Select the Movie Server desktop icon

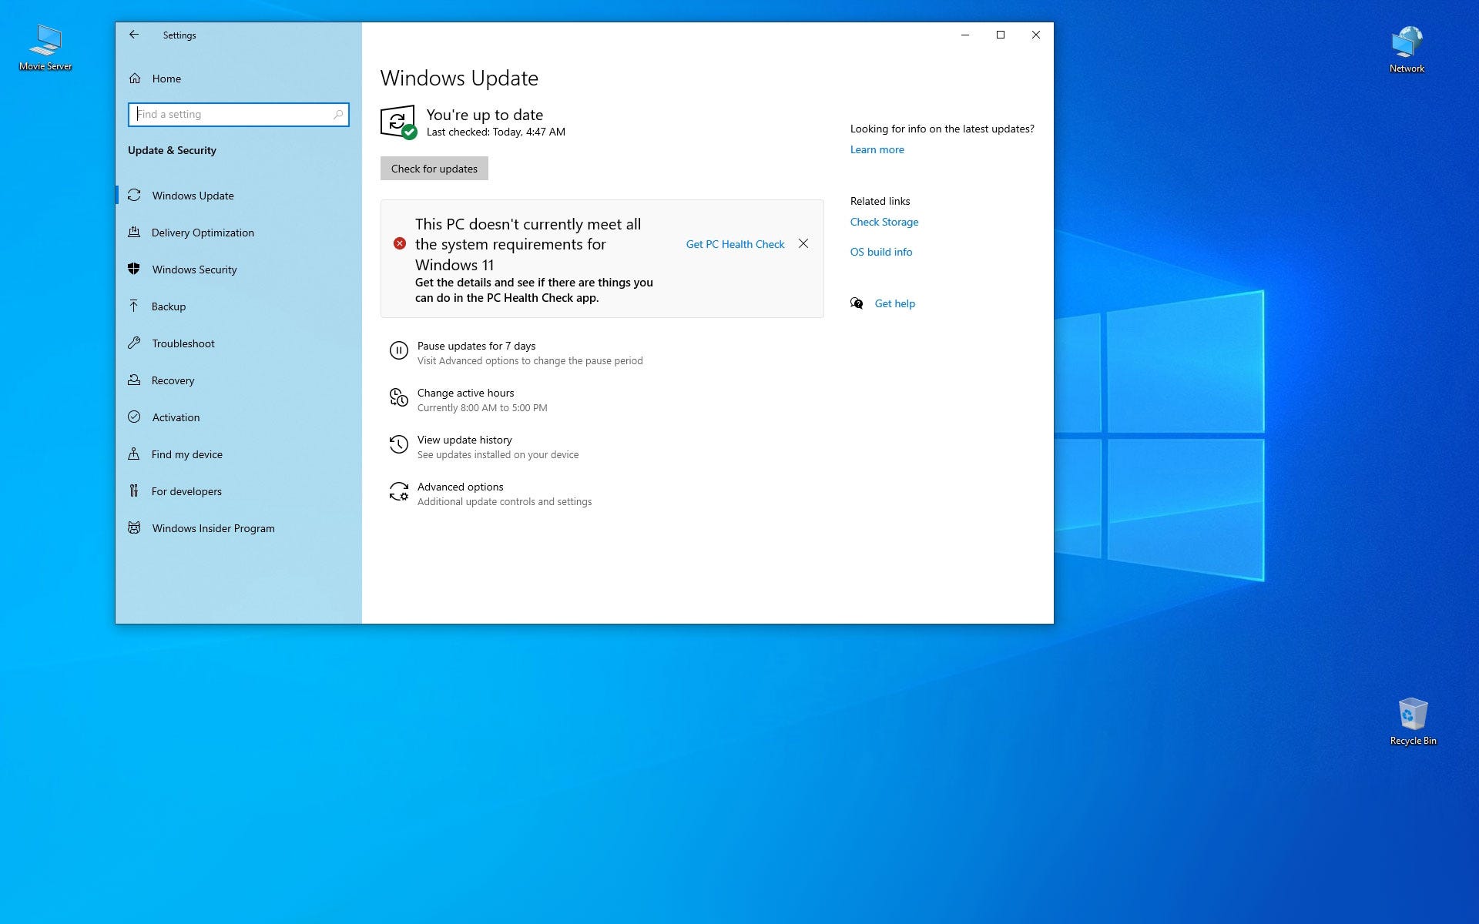click(45, 47)
